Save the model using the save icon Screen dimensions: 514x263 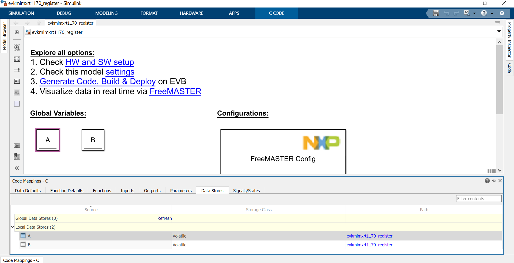(x=436, y=13)
